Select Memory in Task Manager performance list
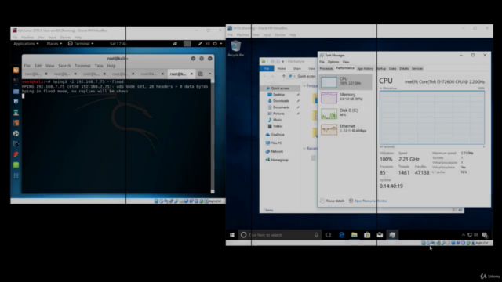This screenshot has width=502, height=282. click(346, 97)
